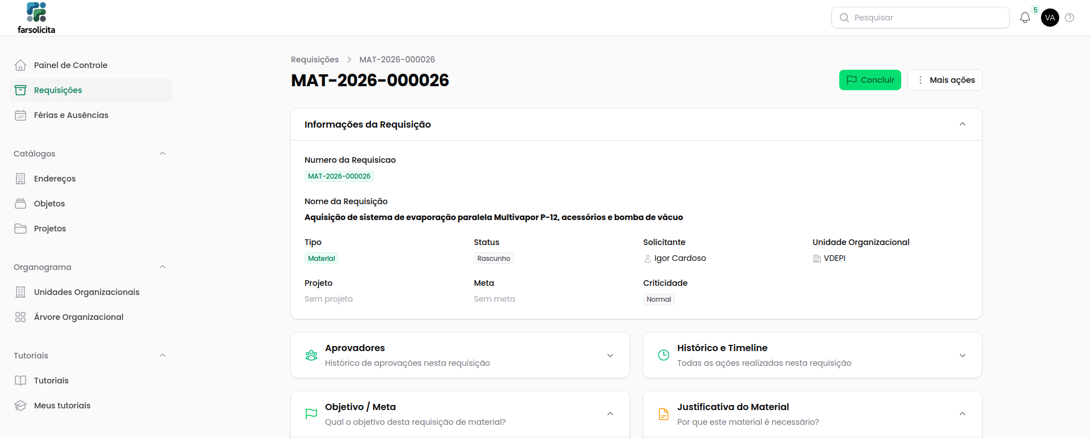The width and height of the screenshot is (1091, 439).
Task: Click Requisições breadcrumb link
Action: (x=315, y=60)
